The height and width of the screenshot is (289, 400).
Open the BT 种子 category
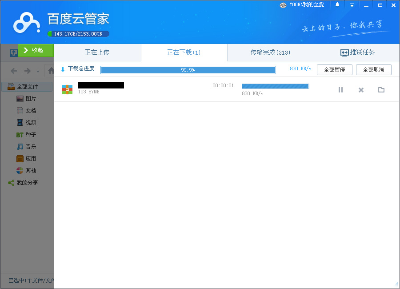pos(27,135)
